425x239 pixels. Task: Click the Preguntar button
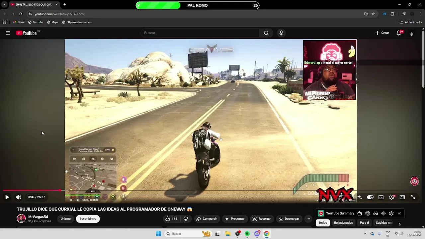tap(234, 219)
